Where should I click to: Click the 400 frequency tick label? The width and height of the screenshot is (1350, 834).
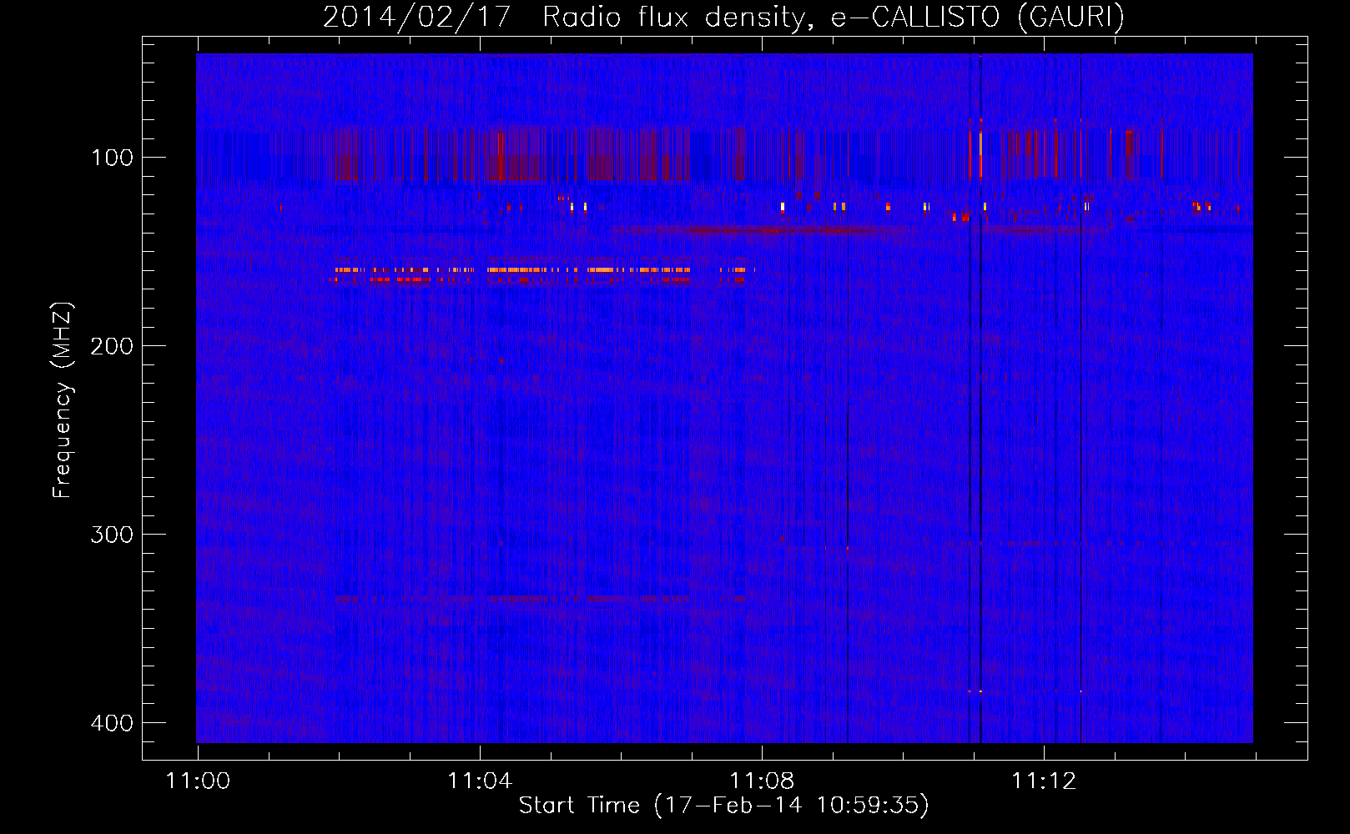(x=112, y=723)
